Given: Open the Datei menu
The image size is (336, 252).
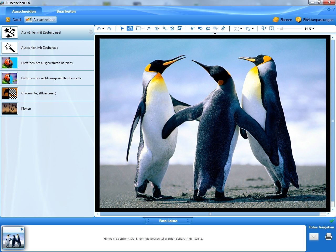Looking at the screenshot, I should click(13, 20).
